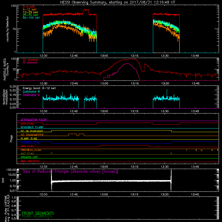Image resolution: width=222 pixels, height=222 pixels.
Task: Select the Collimator 8 legend label
Action: 31,92
